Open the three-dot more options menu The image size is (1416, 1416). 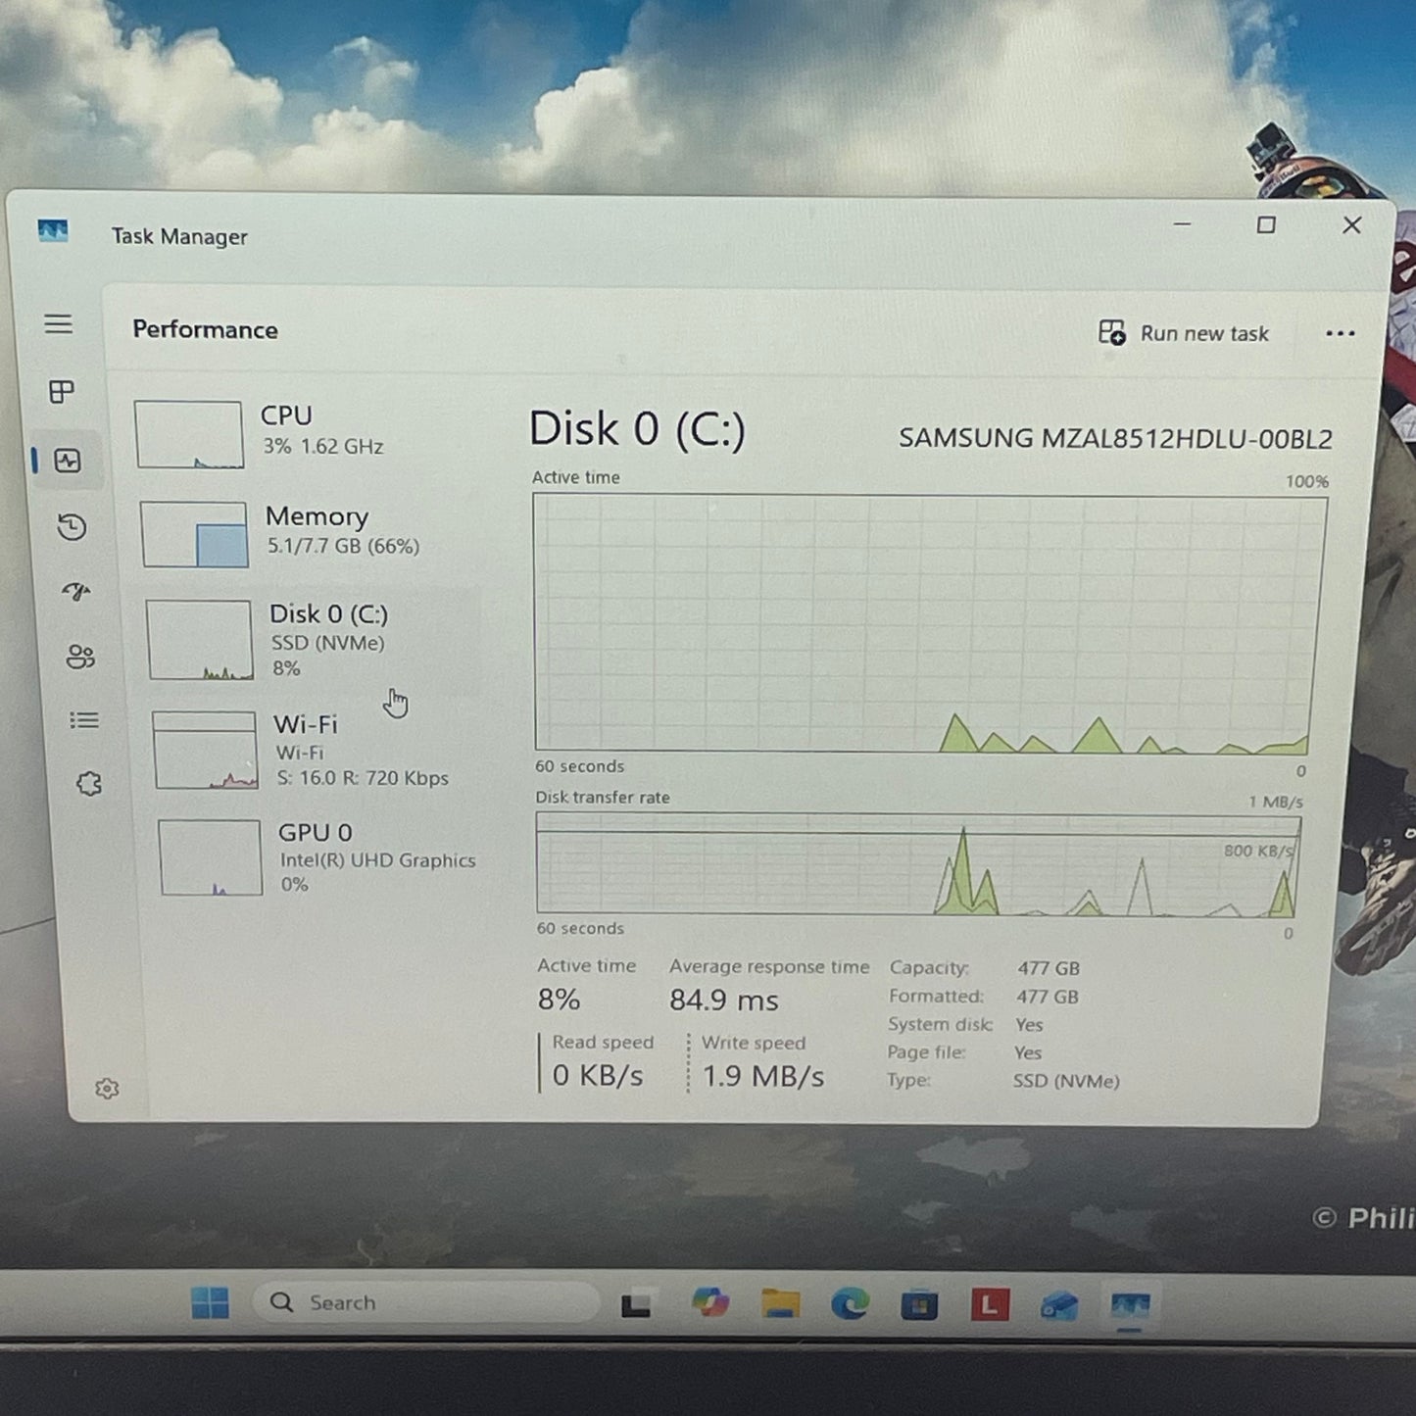point(1340,334)
